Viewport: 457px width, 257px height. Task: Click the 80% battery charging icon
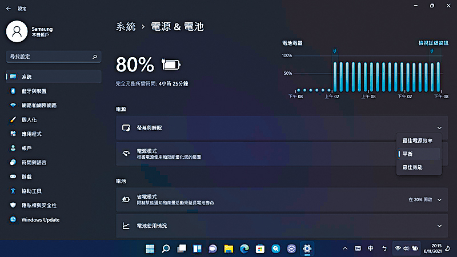pos(171,65)
